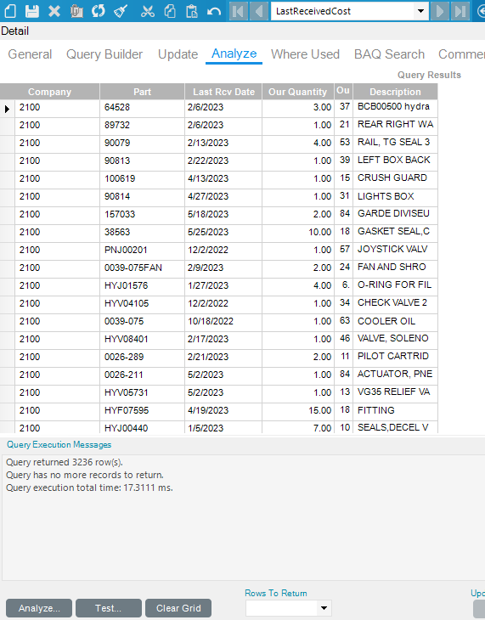This screenshot has width=485, height=620.
Task: Select part cell 90079
Action: pyautogui.click(x=142, y=143)
